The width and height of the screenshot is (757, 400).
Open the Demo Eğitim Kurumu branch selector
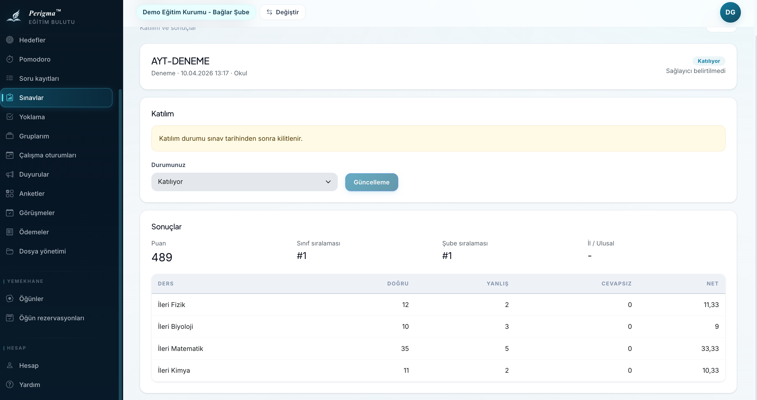196,12
